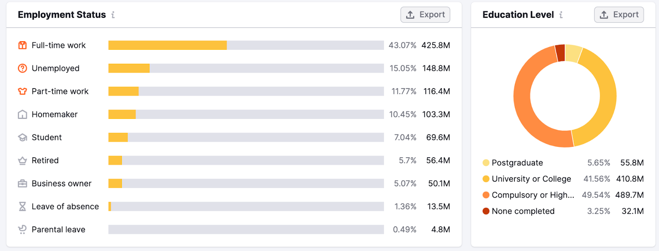This screenshot has height=251, width=659.
Task: Click the Parental leave stroller icon
Action: tap(22, 230)
